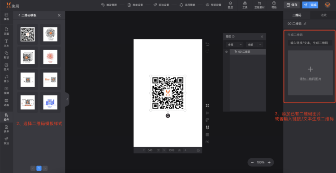Choose the red scattered-dots QR template
The width and height of the screenshot is (336, 173).
pyautogui.click(x=50, y=57)
